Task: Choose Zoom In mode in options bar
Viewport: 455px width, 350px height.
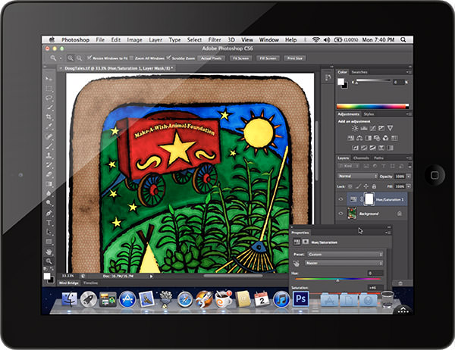Action: click(71, 58)
